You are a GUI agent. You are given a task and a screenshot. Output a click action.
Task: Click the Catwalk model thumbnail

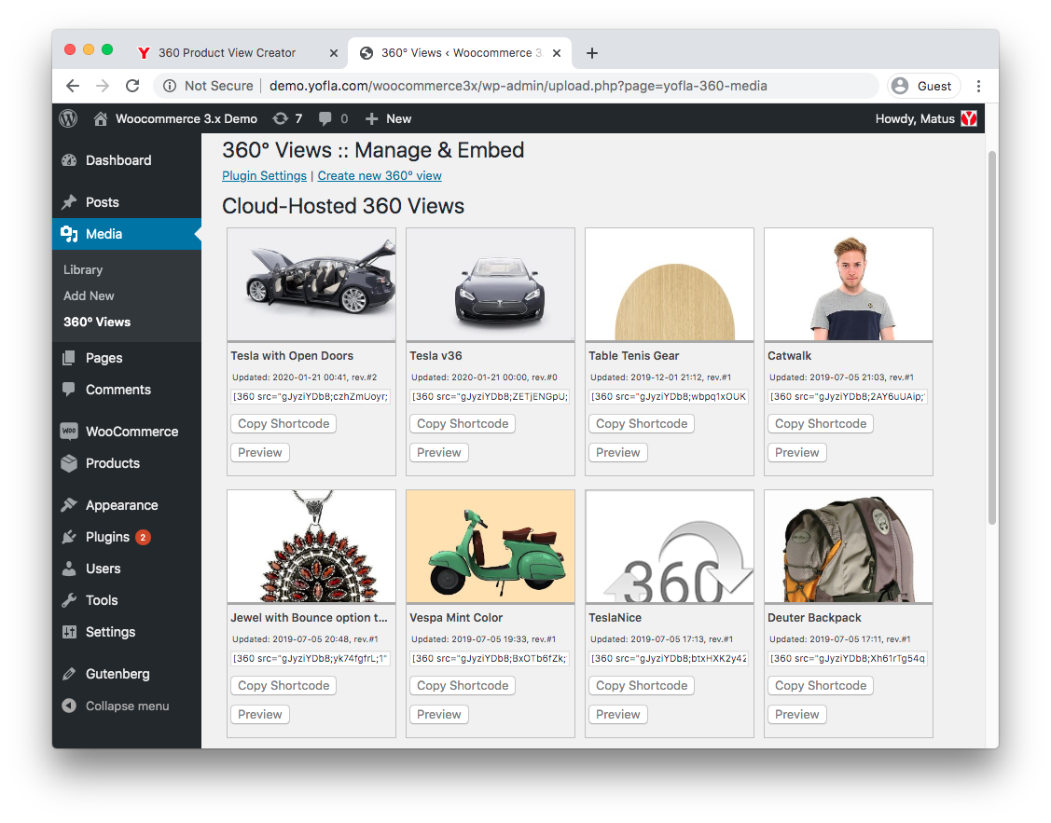[x=849, y=284]
